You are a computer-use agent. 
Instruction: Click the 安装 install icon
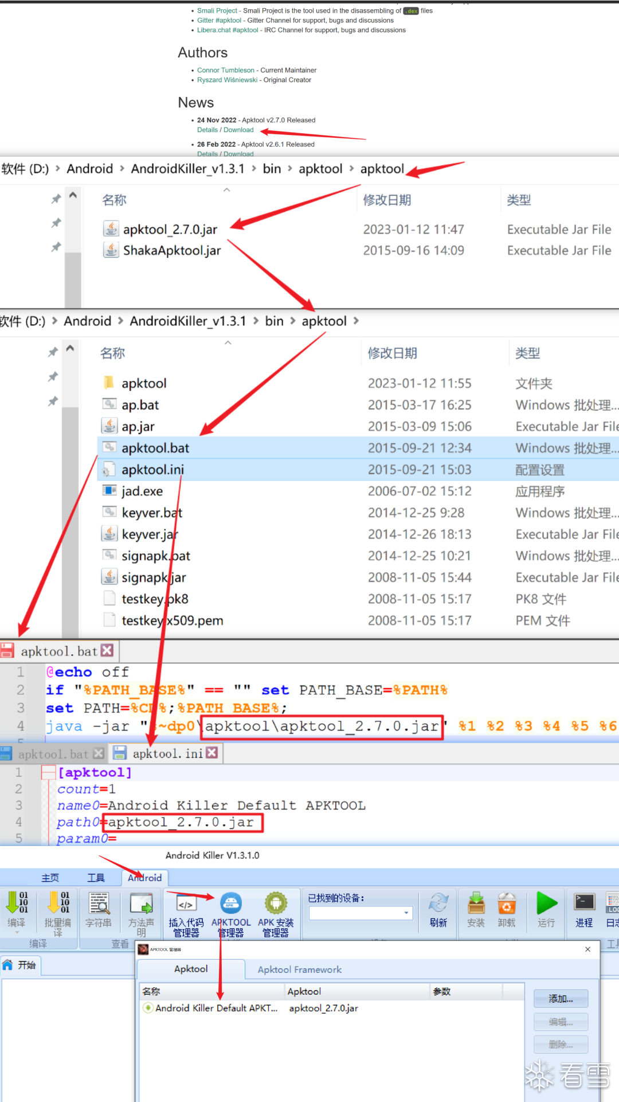click(476, 903)
